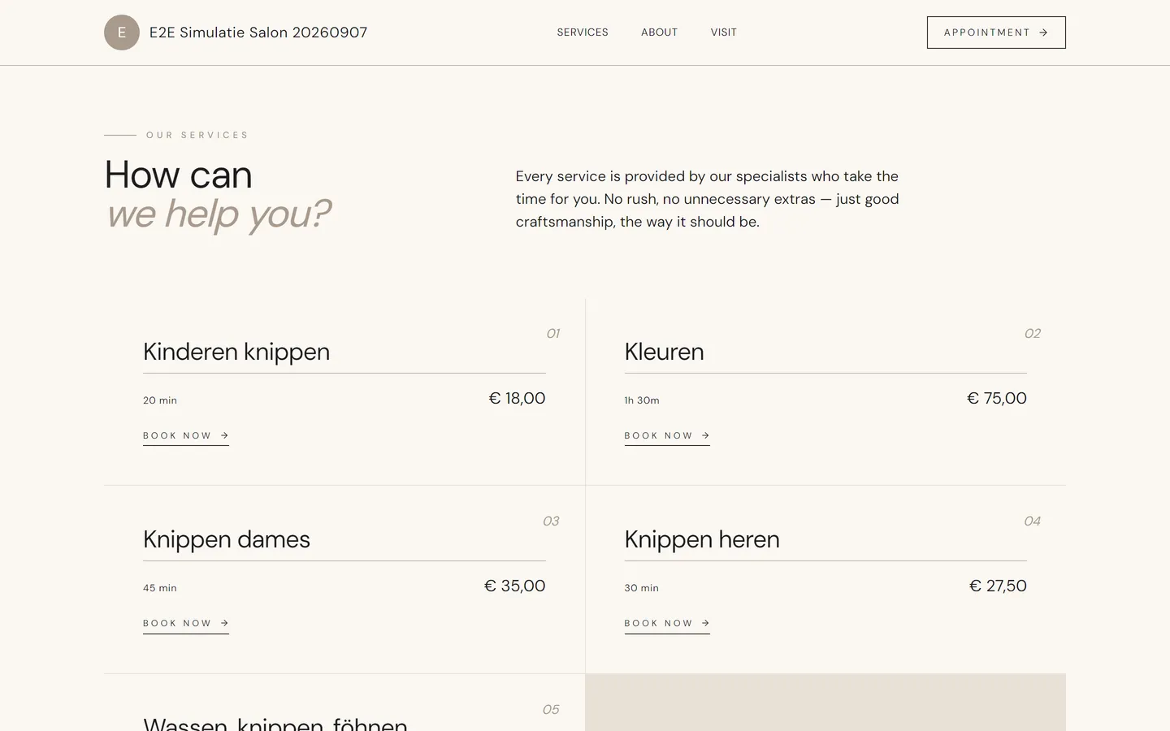The height and width of the screenshot is (731, 1170).
Task: Click the € 75,00 price
Action: pyautogui.click(x=997, y=398)
